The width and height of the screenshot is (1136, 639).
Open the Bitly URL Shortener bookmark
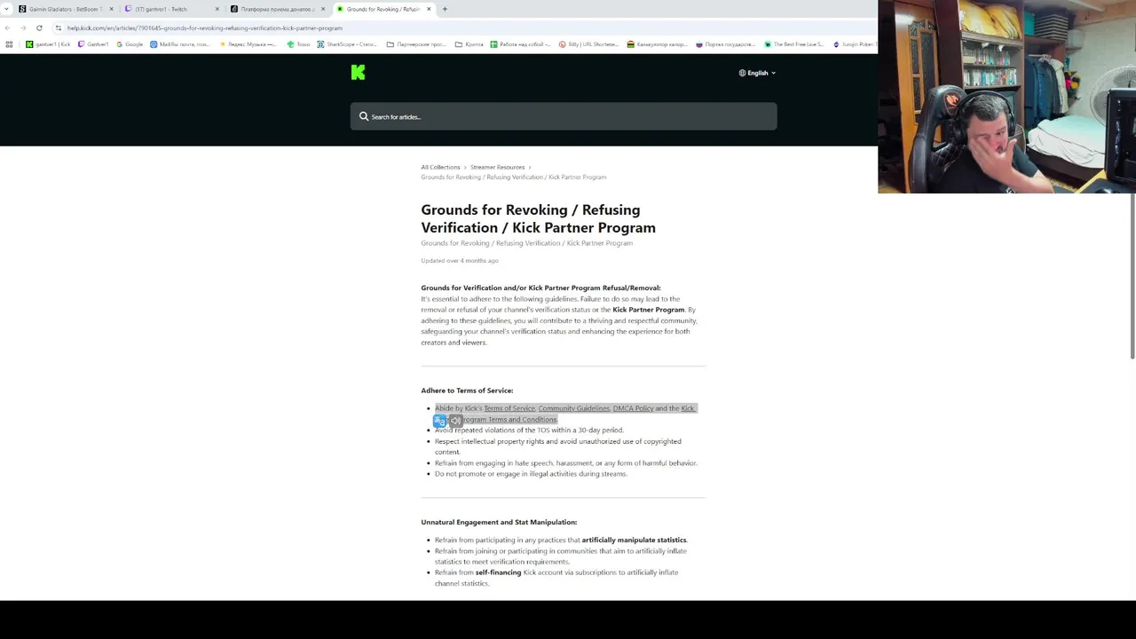tap(588, 44)
